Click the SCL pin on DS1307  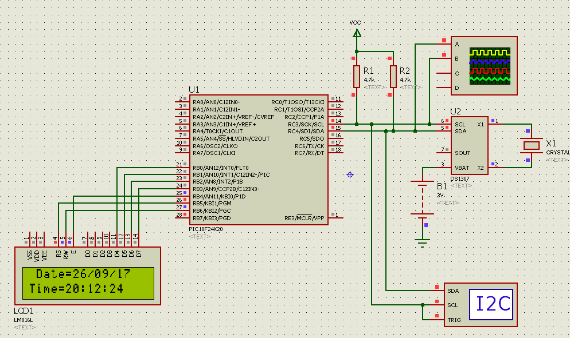[460, 125]
